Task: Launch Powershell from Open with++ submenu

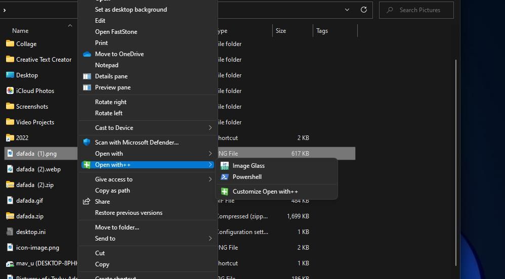Action: pos(246,177)
